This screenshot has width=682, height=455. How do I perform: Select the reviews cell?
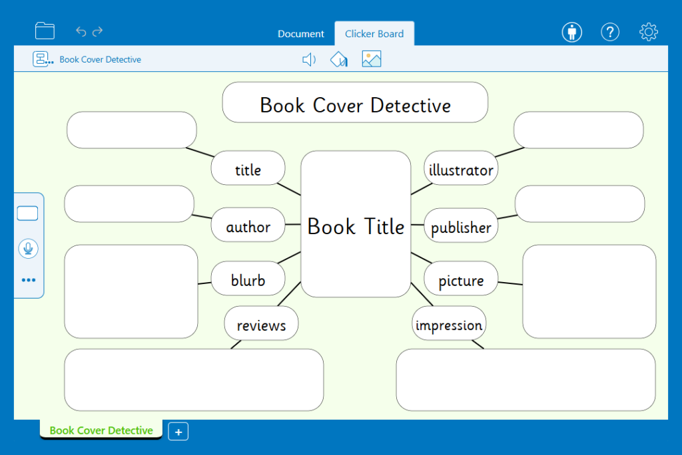point(261,323)
